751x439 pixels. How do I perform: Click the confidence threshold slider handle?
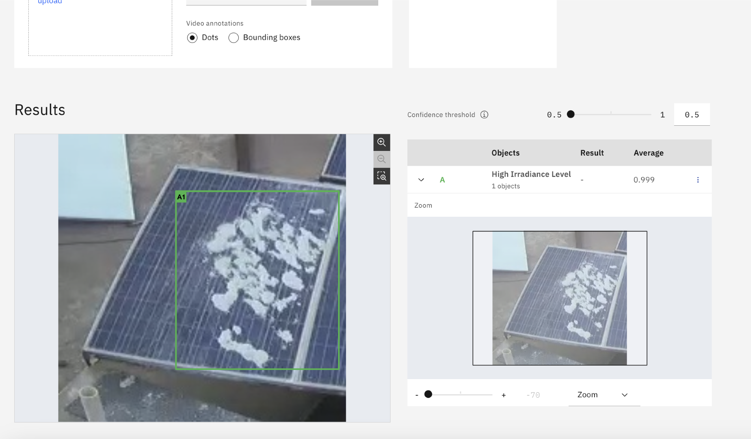point(571,114)
